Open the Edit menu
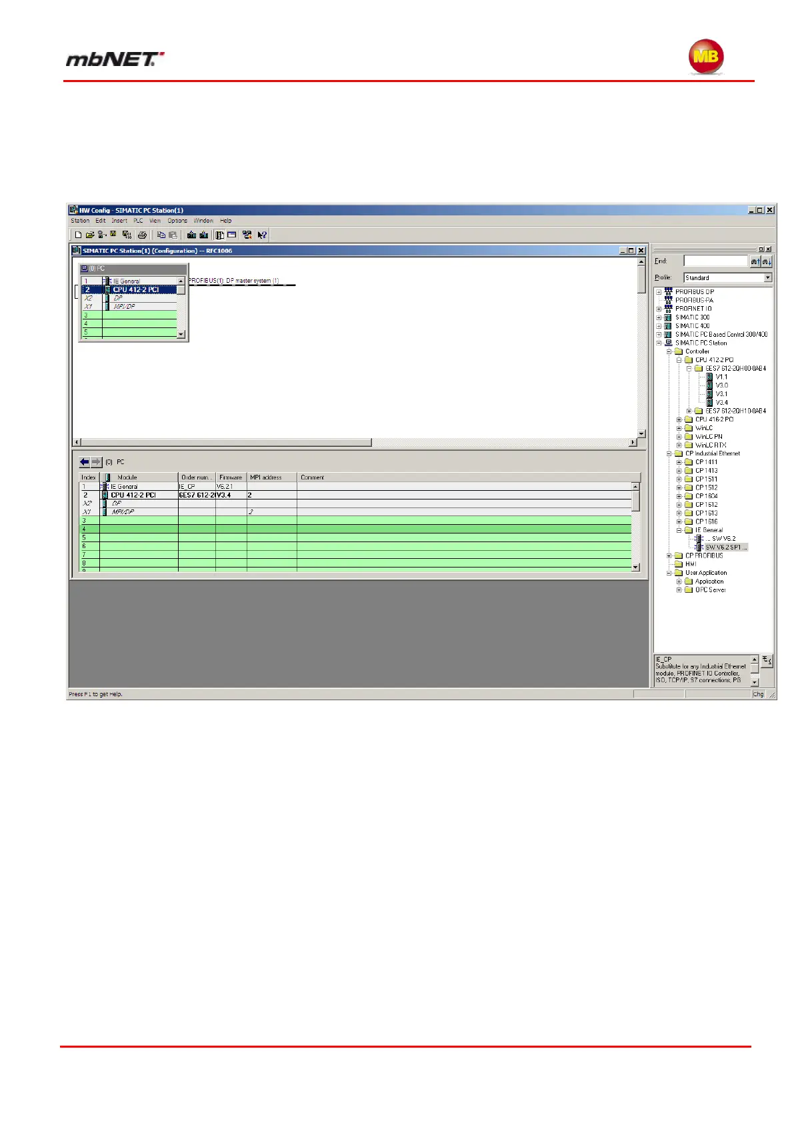794x1123 pixels. (x=101, y=221)
